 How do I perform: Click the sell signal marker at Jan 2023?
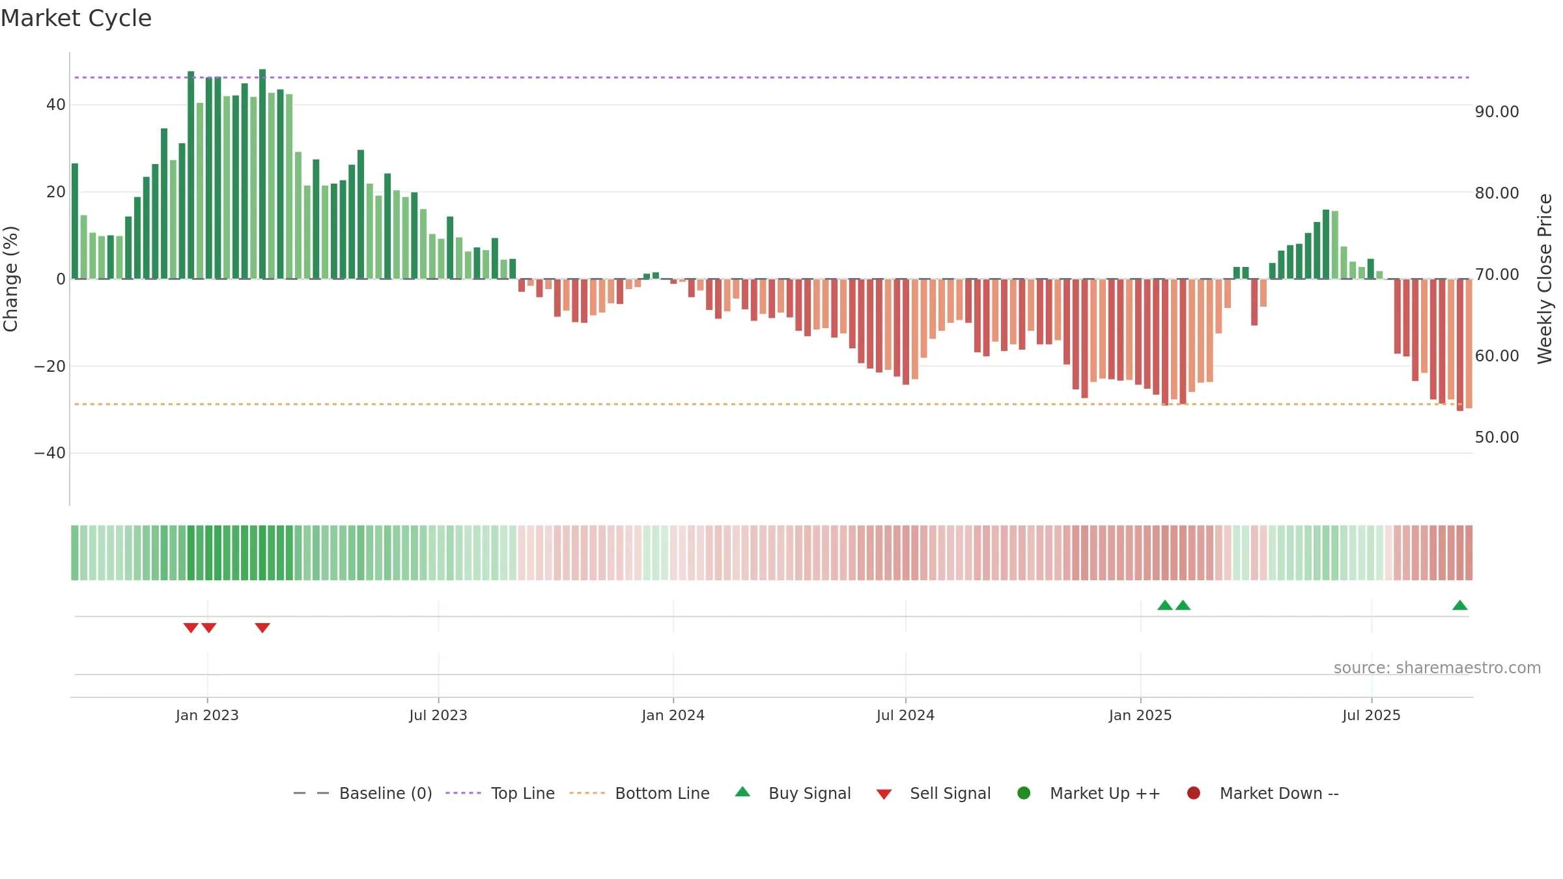click(x=208, y=628)
